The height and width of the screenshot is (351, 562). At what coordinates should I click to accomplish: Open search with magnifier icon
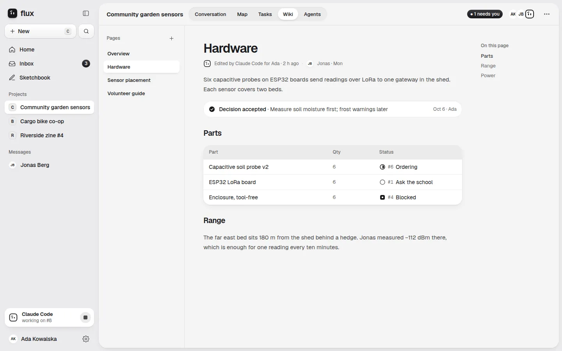point(86,31)
